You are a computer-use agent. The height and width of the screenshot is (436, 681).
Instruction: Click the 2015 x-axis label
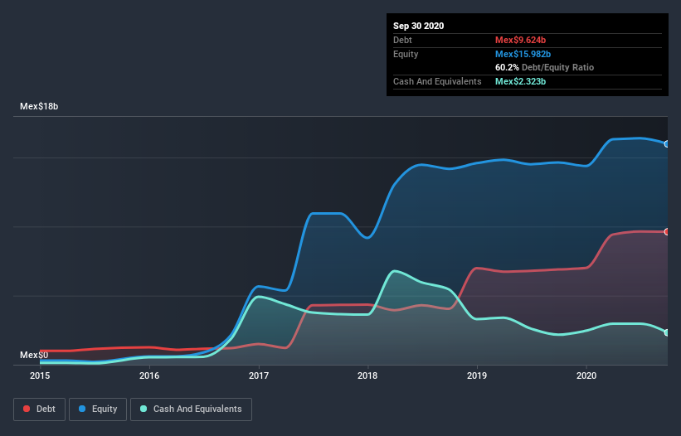click(x=40, y=375)
